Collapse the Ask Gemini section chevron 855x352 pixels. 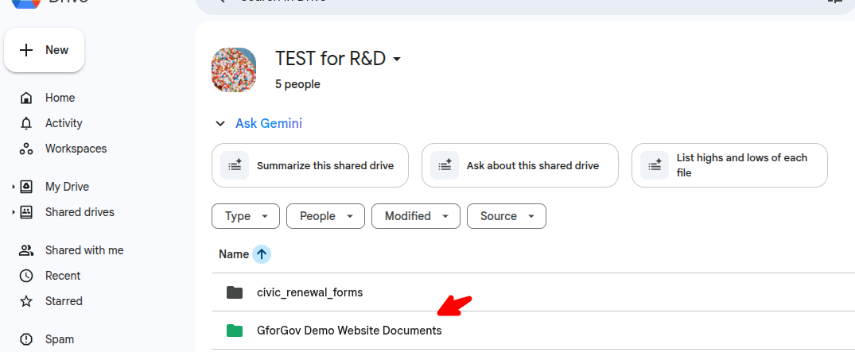[220, 124]
